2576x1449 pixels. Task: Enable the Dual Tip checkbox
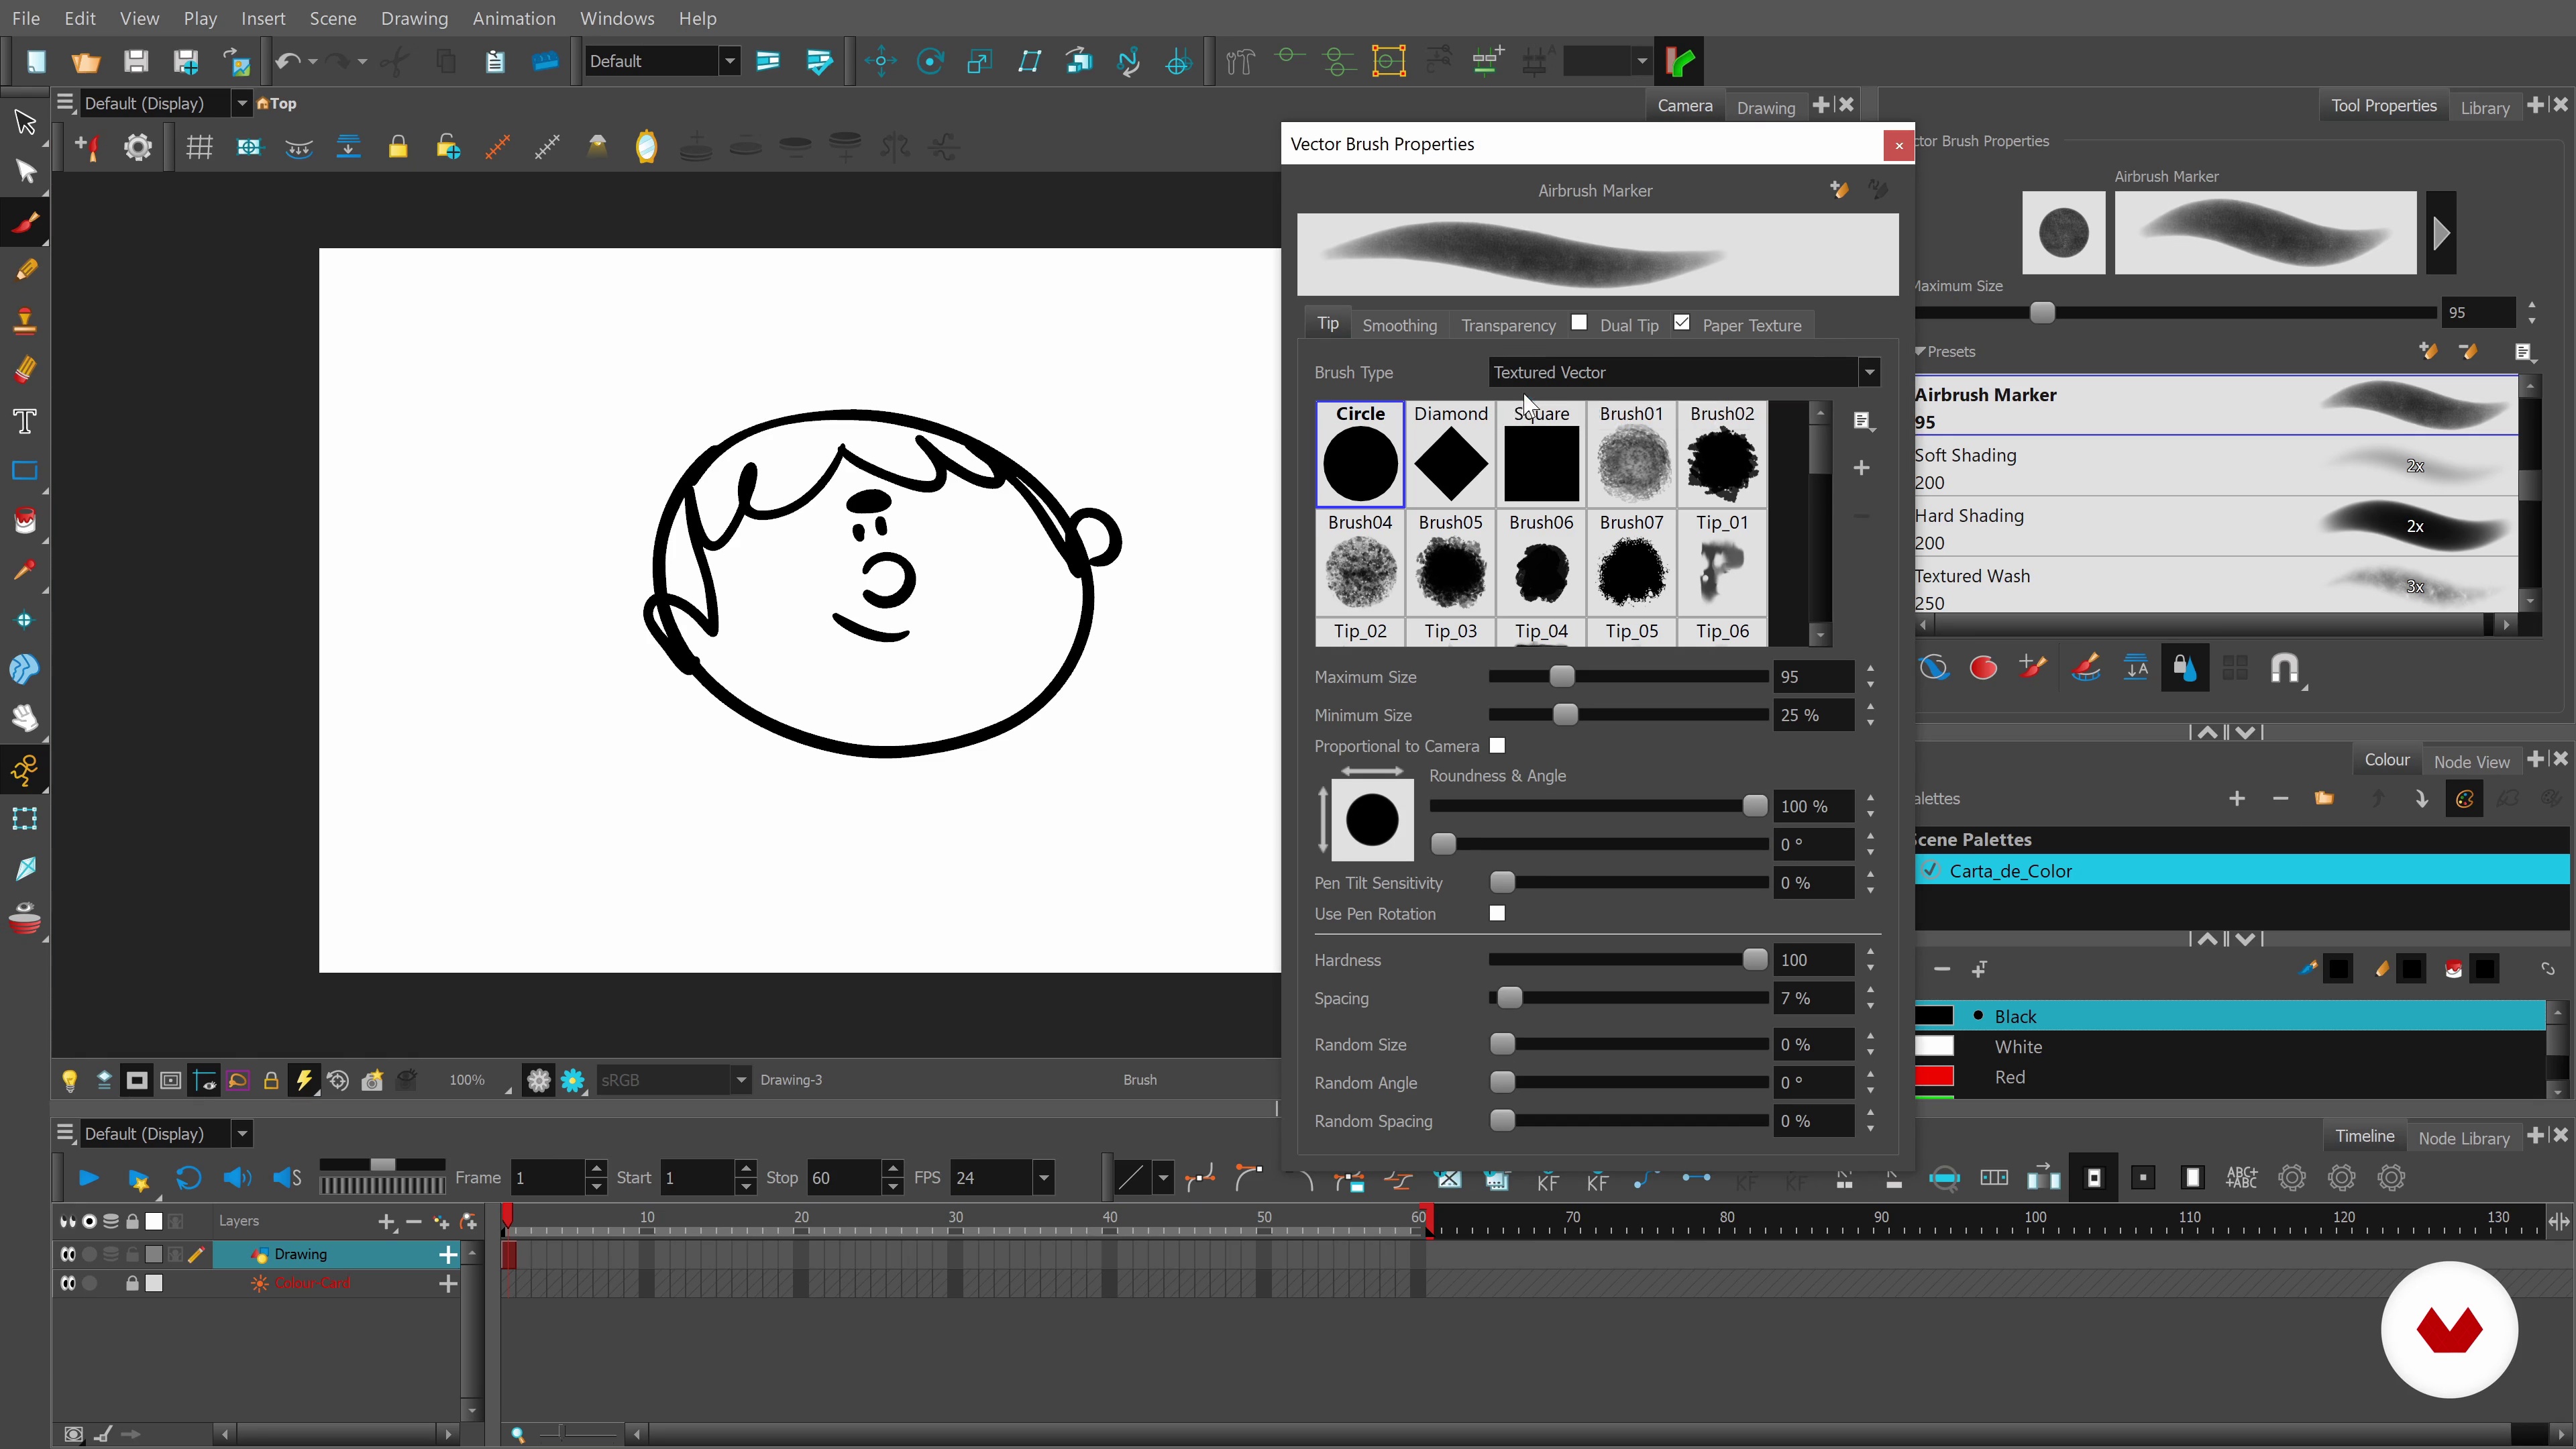1579,322
